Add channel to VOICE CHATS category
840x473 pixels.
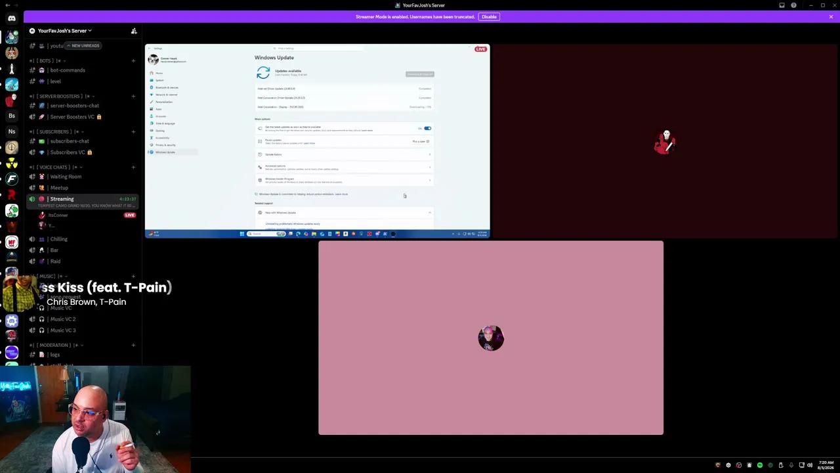133,167
